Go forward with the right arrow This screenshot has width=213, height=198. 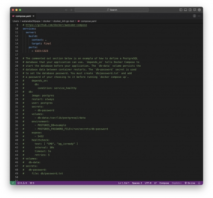click(71, 10)
